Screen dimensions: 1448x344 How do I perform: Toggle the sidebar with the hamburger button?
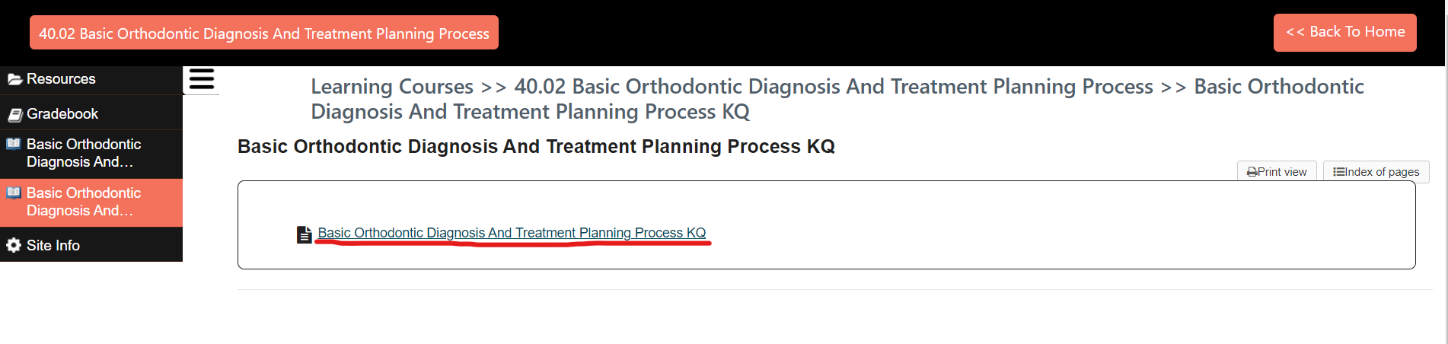tap(201, 79)
